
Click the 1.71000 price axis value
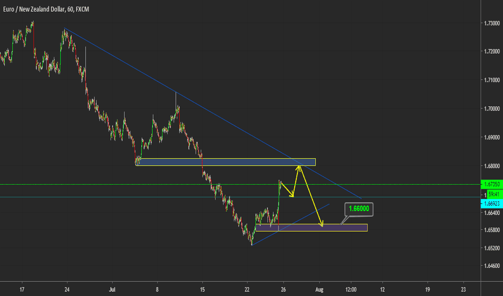[x=492, y=80]
